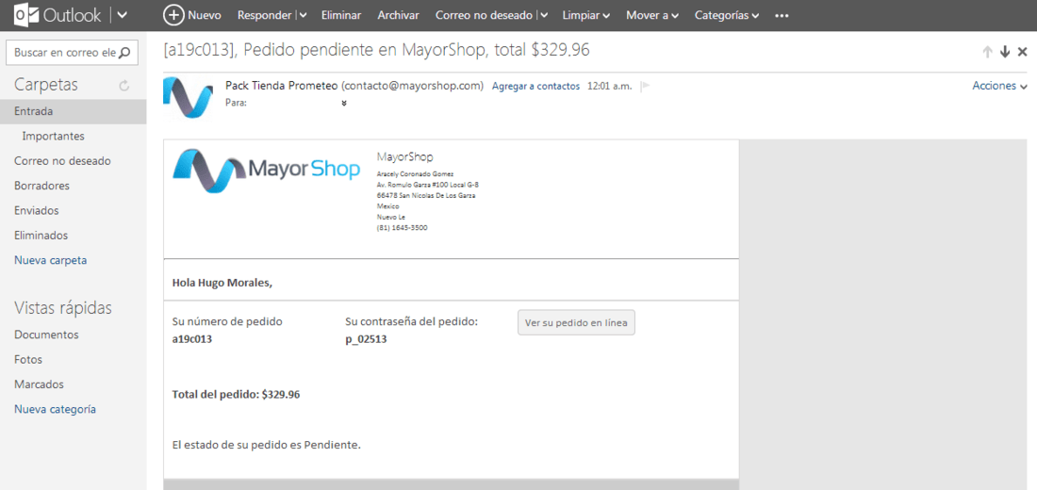
Task: Click Agregar a contactos link
Action: pyautogui.click(x=535, y=86)
